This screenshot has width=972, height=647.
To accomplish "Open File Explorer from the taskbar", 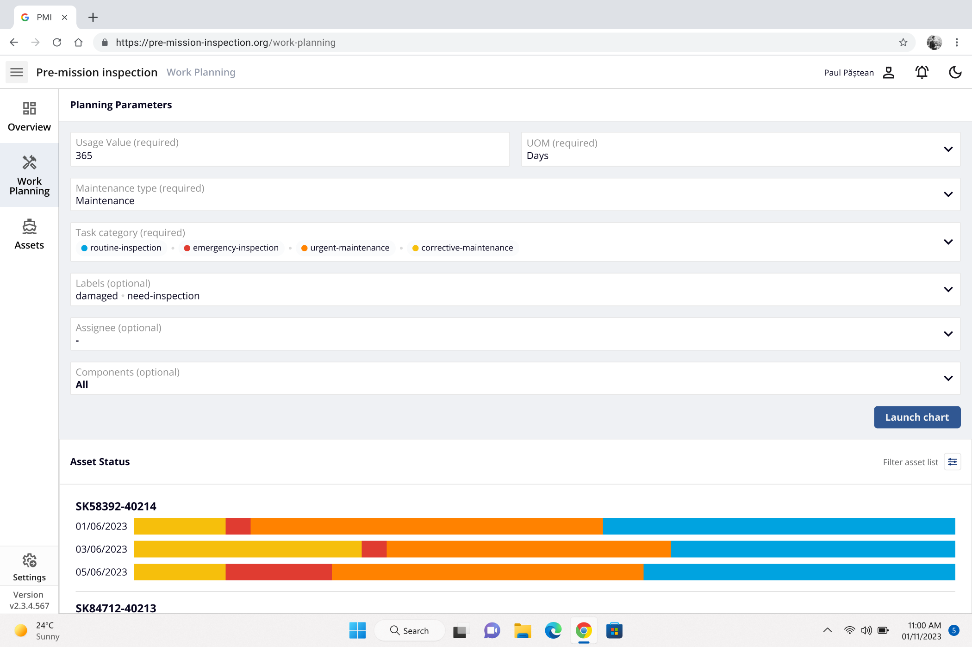I will click(x=522, y=630).
